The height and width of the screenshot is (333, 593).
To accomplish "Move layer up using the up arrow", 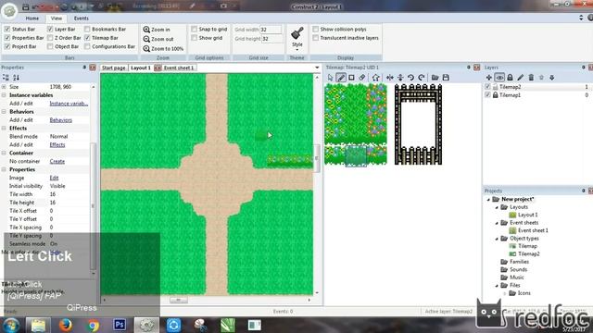I will coord(541,78).
